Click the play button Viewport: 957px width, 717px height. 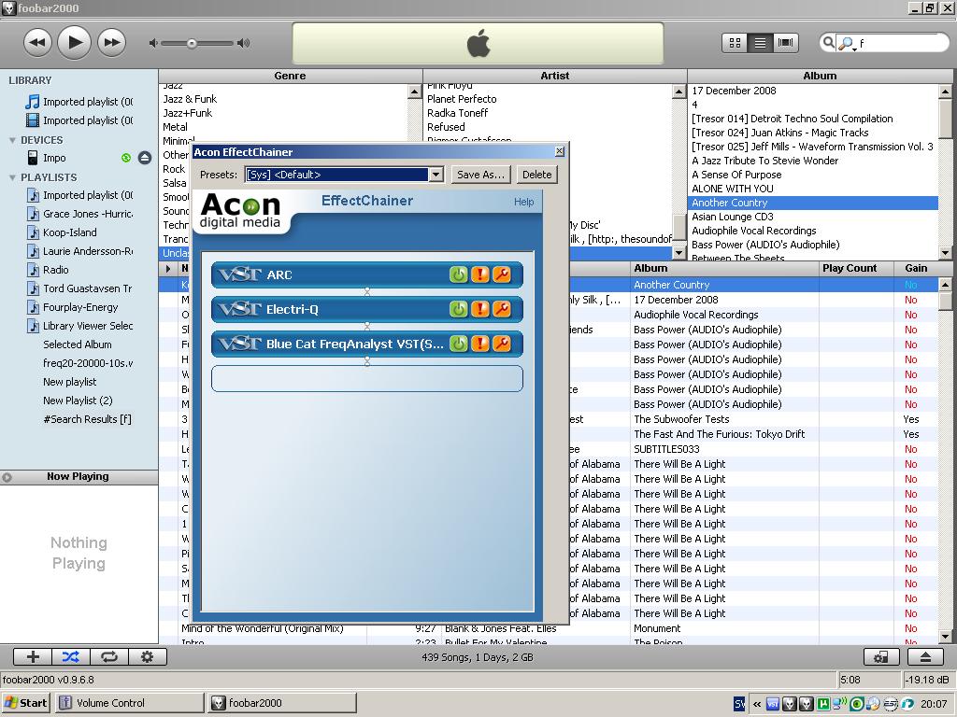74,43
